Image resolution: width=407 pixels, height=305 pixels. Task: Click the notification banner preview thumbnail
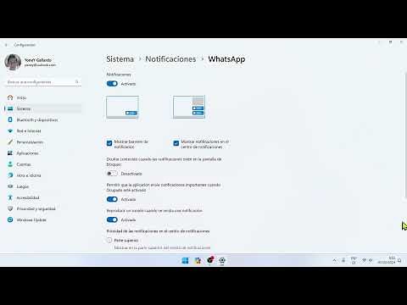coord(122,107)
